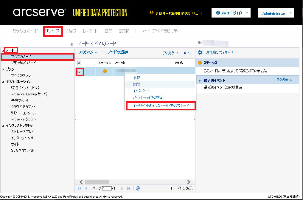
Task: Open インスタント VM in the tree
Action: coord(22,138)
